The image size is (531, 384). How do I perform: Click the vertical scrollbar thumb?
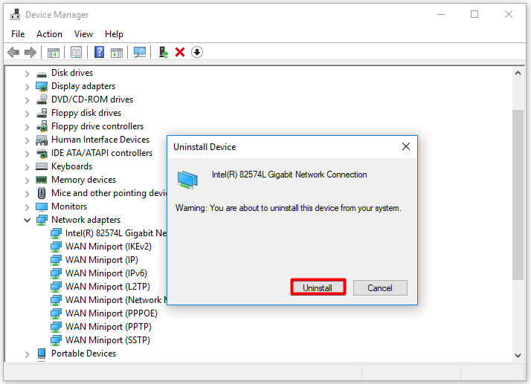tap(518, 195)
